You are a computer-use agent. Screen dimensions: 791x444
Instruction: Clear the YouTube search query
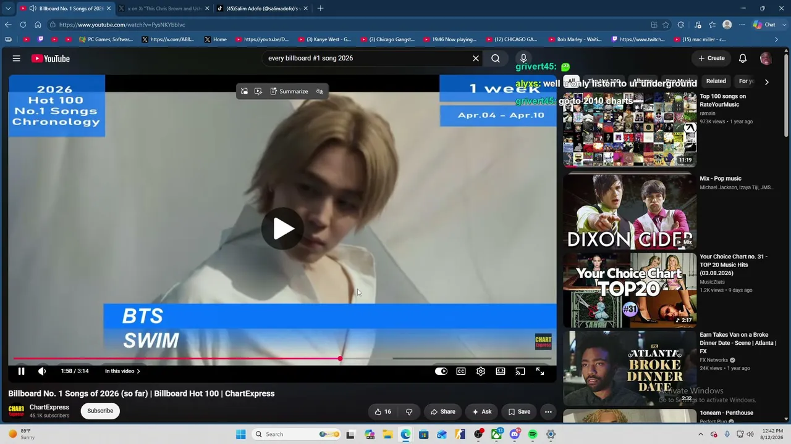click(476, 58)
